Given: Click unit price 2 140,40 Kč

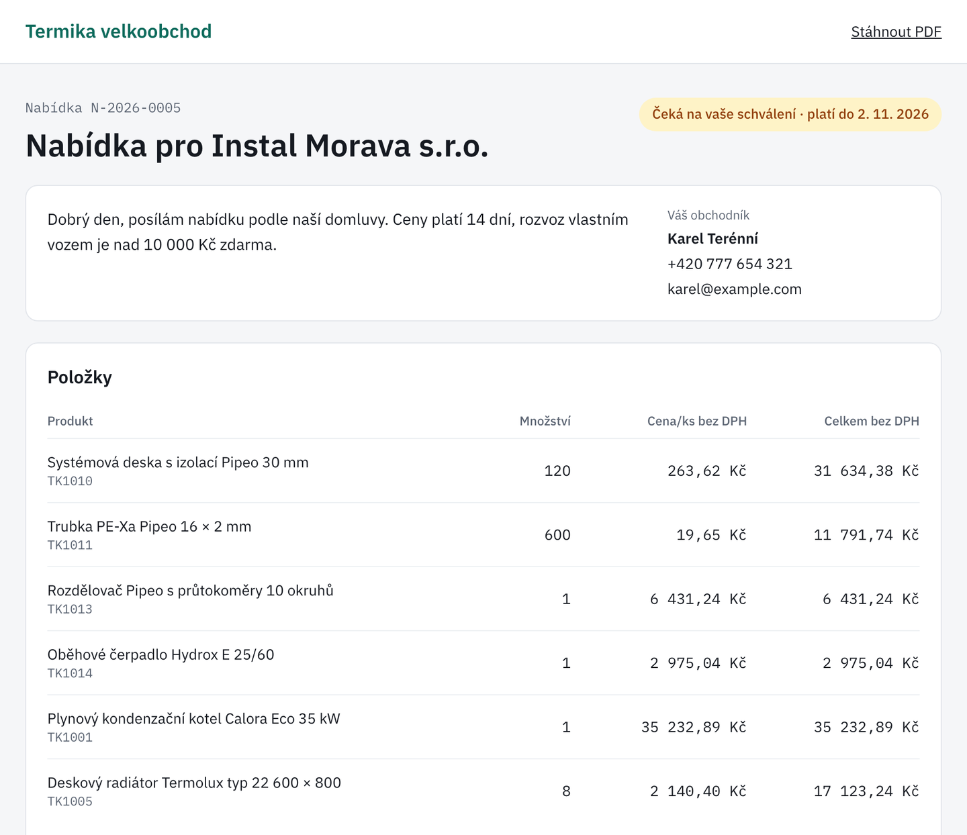Looking at the screenshot, I should (x=698, y=791).
